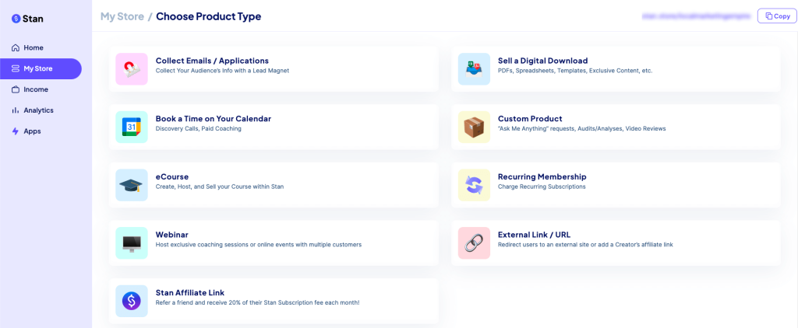The width and height of the screenshot is (798, 328).
Task: Select the Custom Product title
Action: pyautogui.click(x=530, y=118)
